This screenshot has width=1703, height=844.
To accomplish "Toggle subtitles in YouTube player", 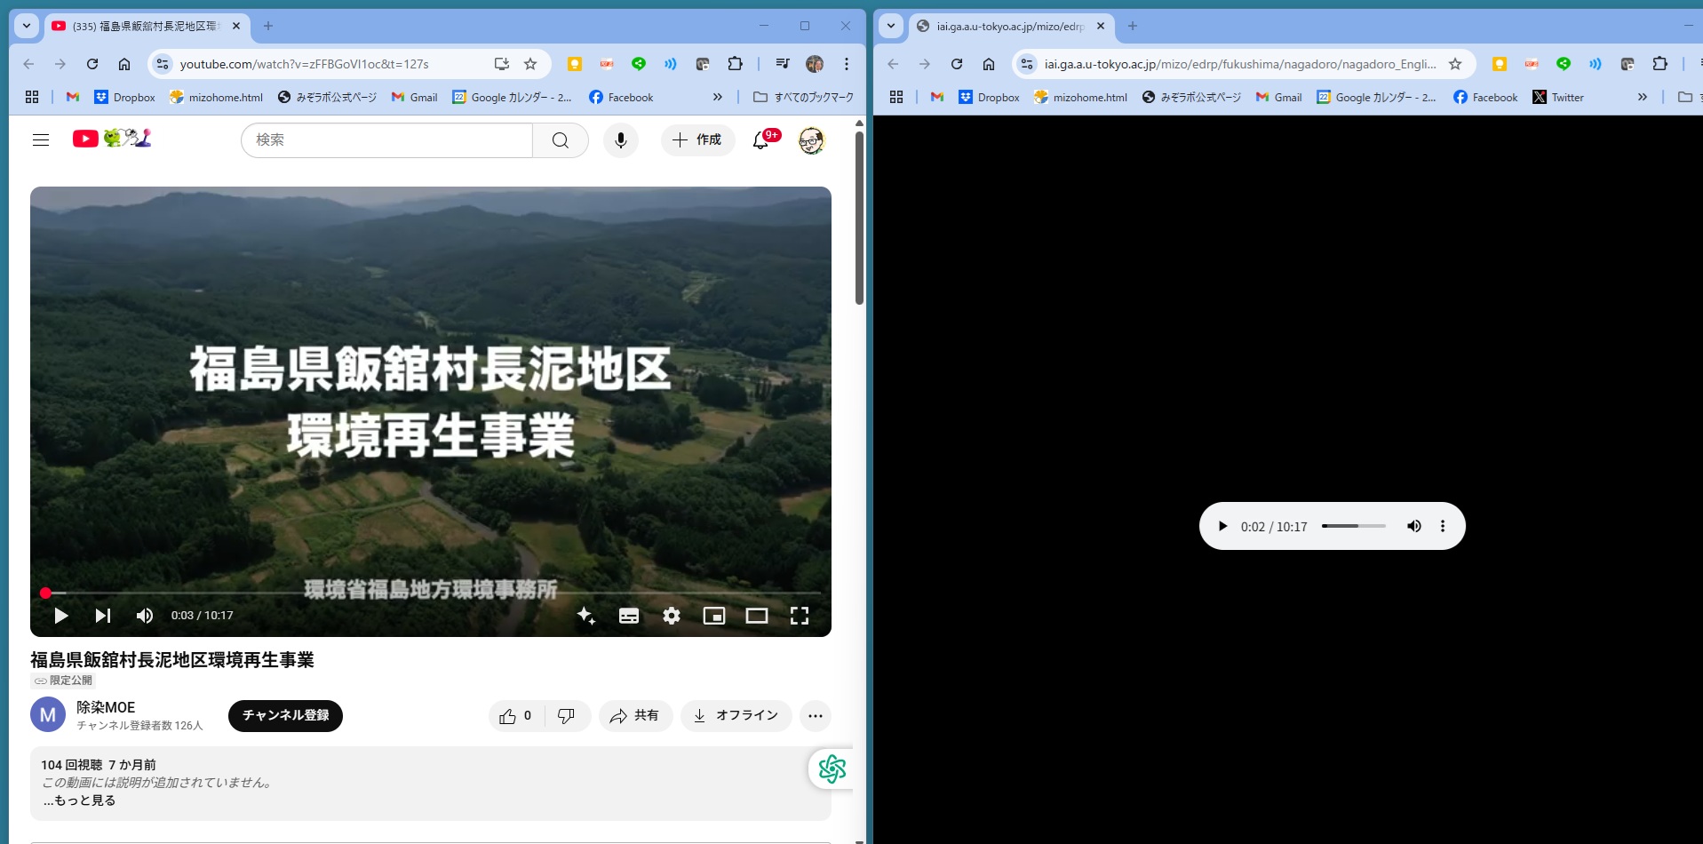I will tap(629, 616).
